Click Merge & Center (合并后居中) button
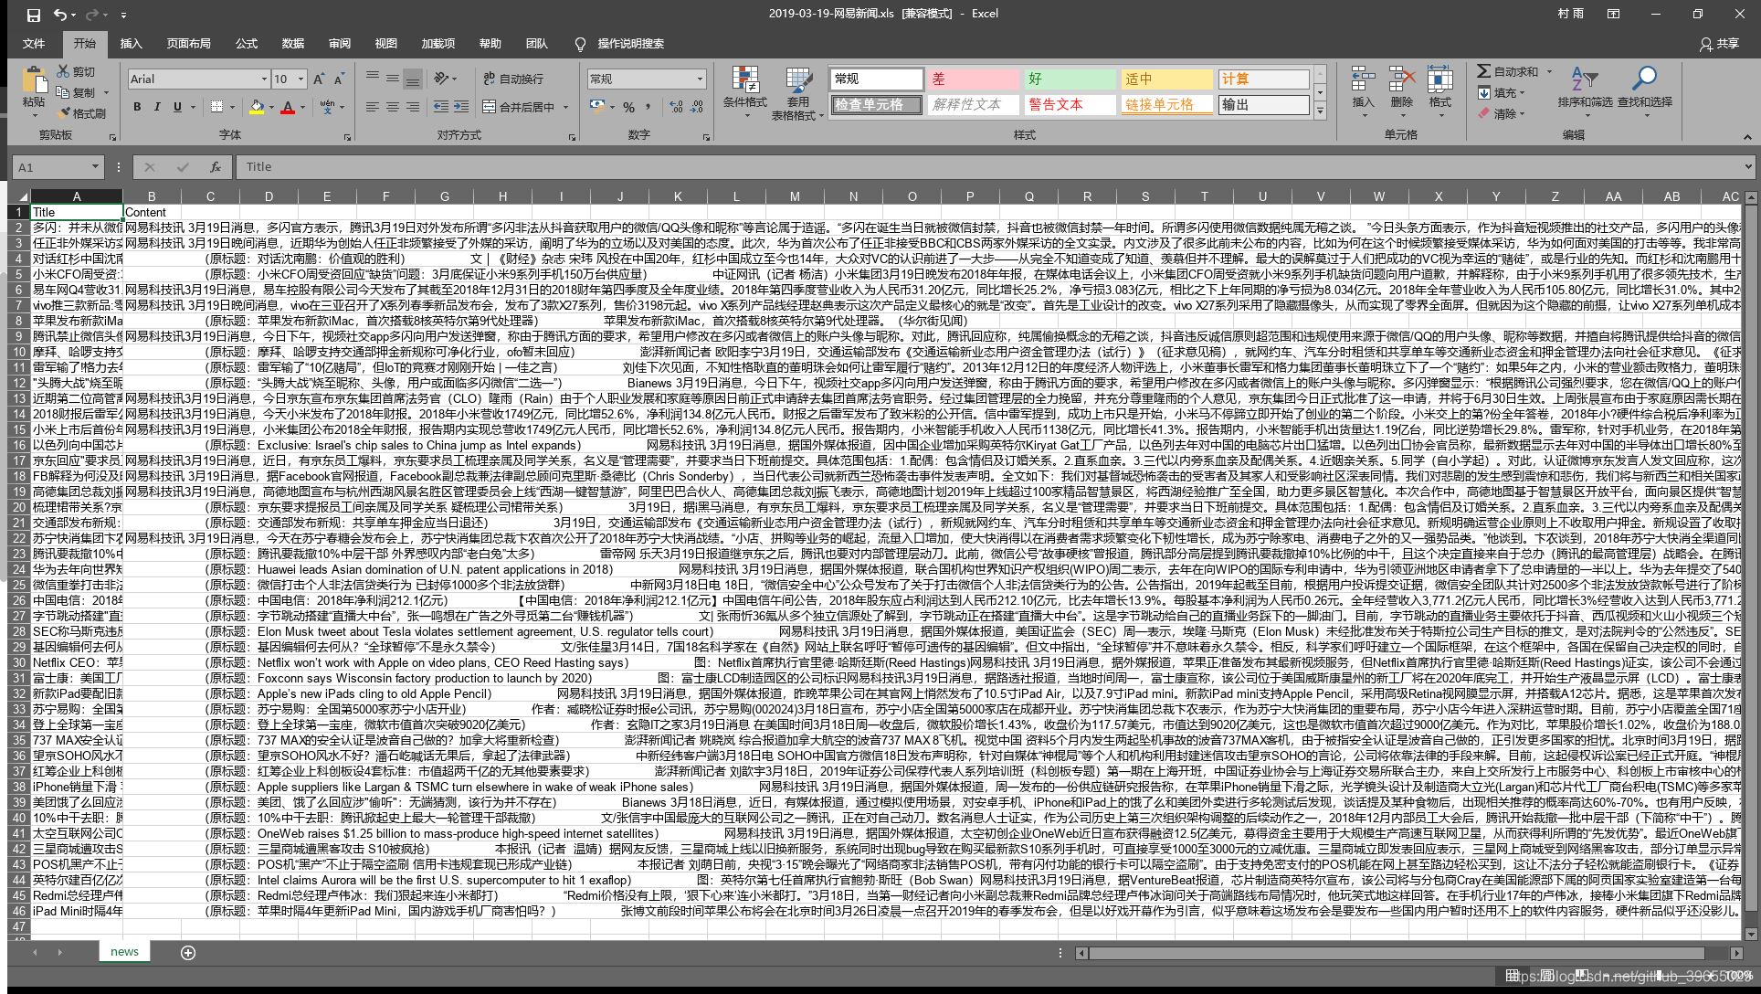The image size is (1761, 994). [518, 107]
